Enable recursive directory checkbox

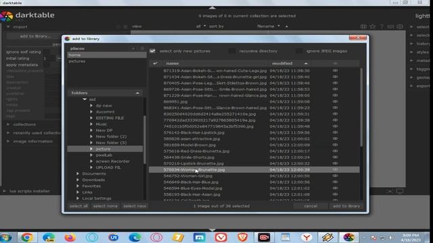232,51
